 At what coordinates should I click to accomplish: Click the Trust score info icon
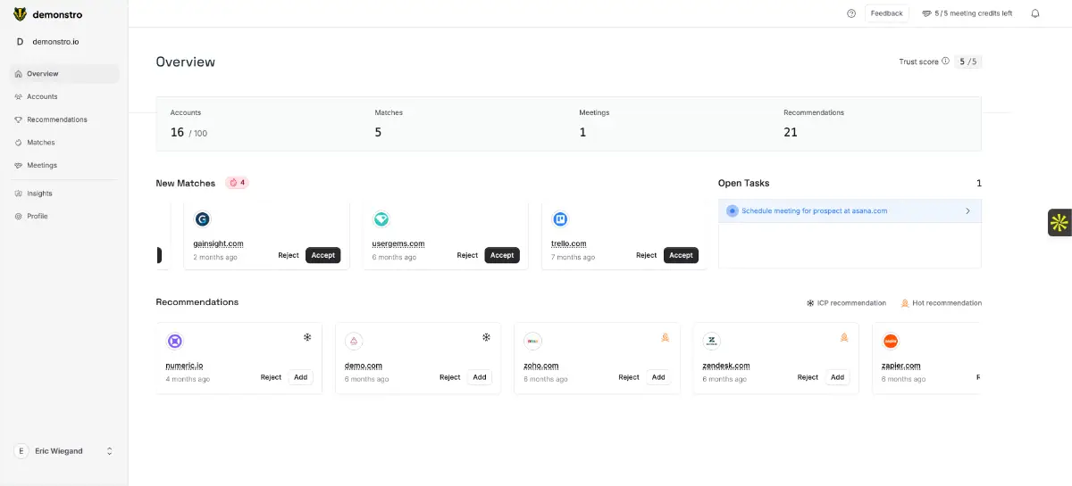(945, 62)
